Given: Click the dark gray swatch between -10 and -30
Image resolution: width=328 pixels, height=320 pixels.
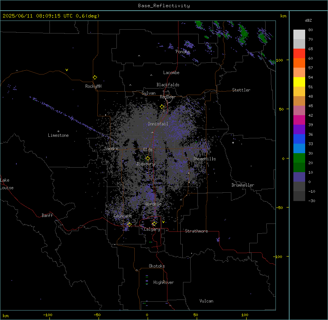Looking at the screenshot, I should [x=299, y=196].
